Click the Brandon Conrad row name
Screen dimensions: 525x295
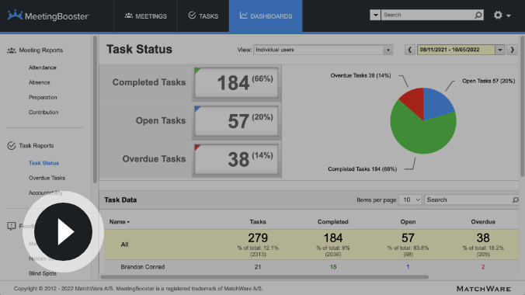(x=143, y=267)
